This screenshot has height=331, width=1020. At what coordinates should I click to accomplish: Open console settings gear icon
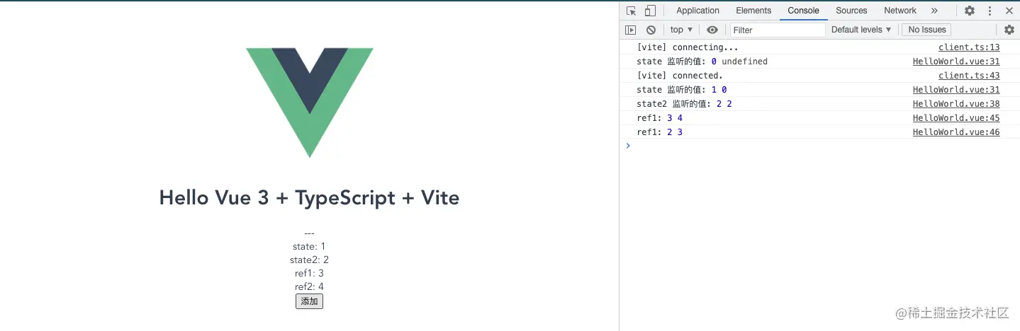click(x=1009, y=30)
